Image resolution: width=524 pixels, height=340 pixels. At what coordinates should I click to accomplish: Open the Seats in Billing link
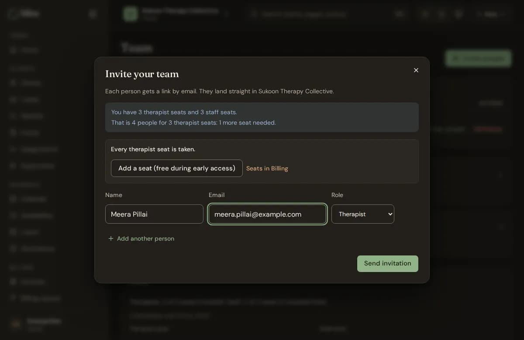[x=267, y=168]
